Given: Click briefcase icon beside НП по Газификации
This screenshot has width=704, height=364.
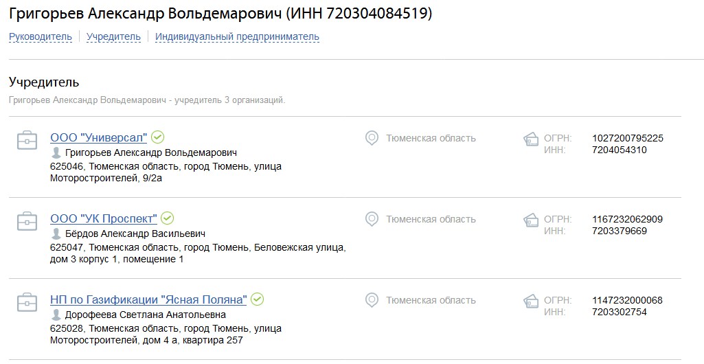Looking at the screenshot, I should tap(27, 302).
